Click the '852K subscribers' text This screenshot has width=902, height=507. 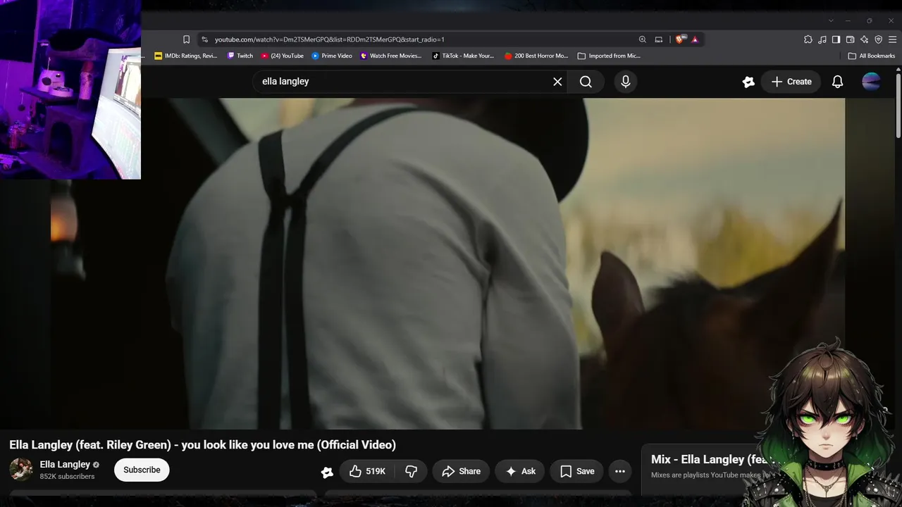(67, 477)
